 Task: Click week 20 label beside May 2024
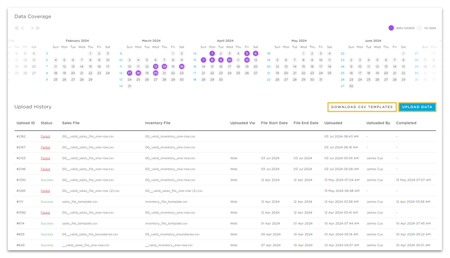269,67
